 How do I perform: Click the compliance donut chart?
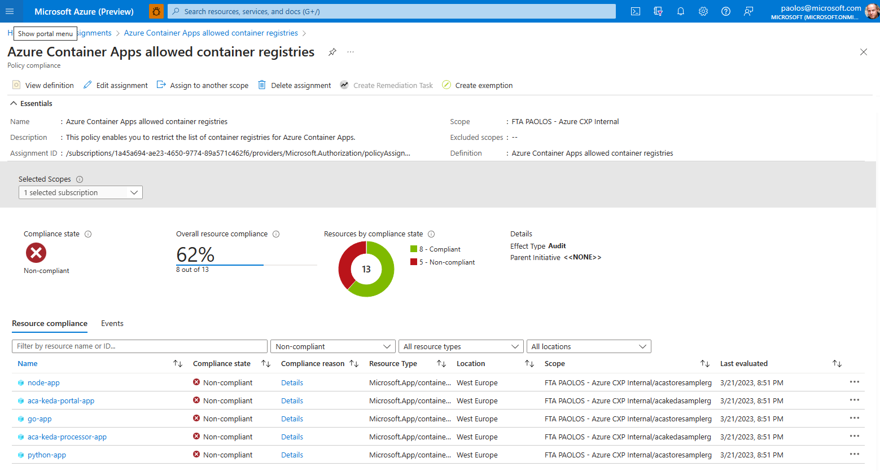coord(366,269)
